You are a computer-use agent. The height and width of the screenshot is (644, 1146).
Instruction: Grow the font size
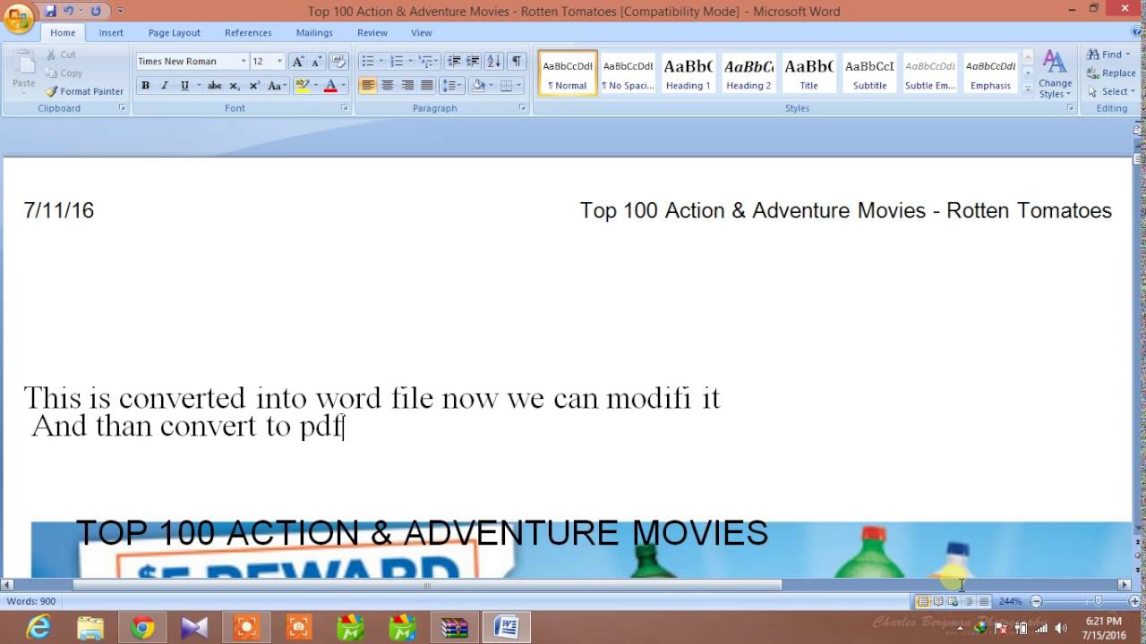(298, 61)
